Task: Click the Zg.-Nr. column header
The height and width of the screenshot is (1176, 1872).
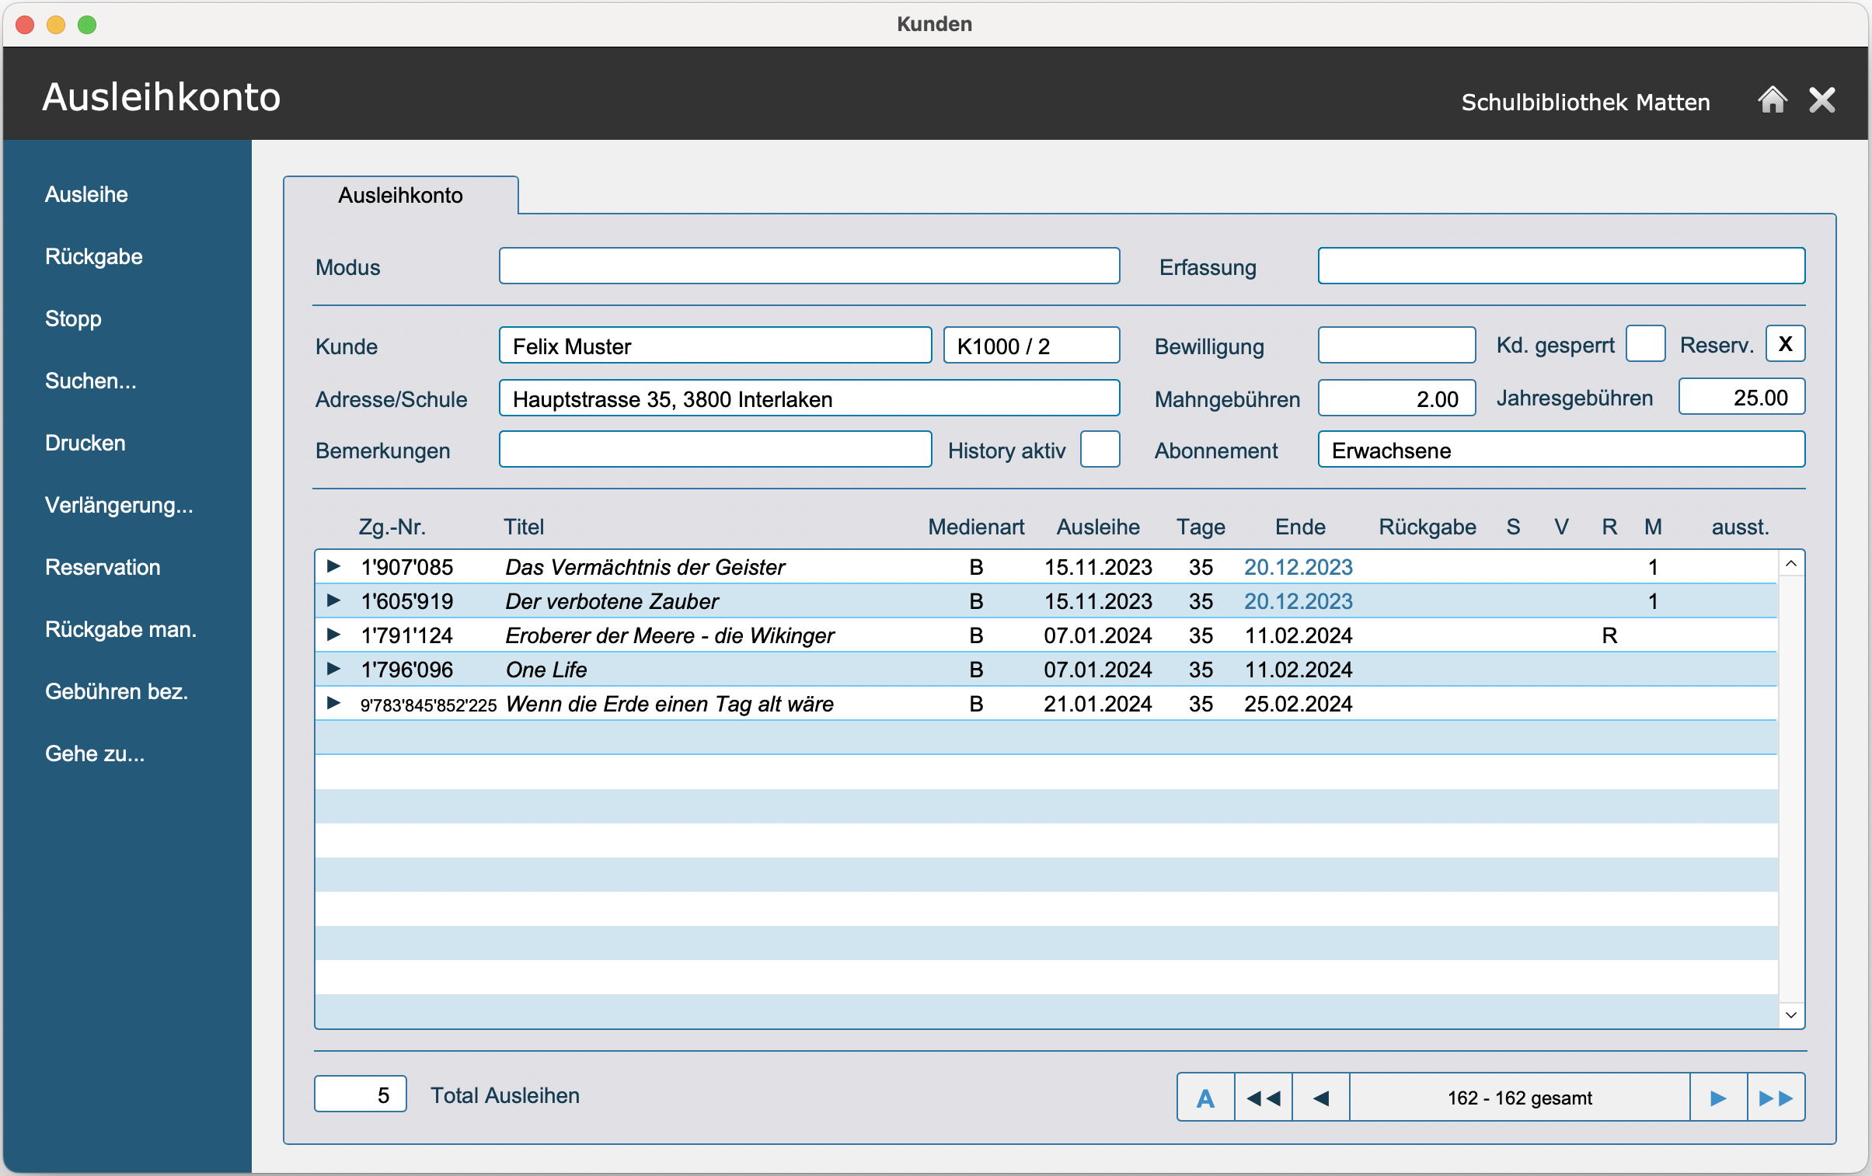Action: pyautogui.click(x=391, y=527)
